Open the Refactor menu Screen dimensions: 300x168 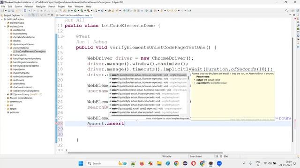pyautogui.click(x=29, y=7)
